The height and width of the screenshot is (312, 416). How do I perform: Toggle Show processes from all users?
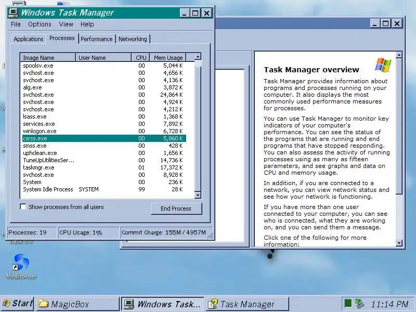point(23,206)
